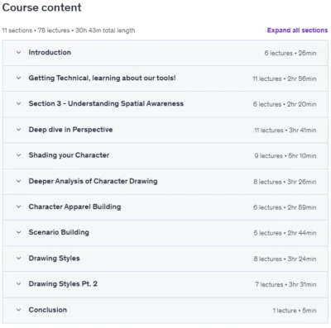Click chevron beside Understanding Spatial Awareness
331x328 pixels.
pos(18,103)
